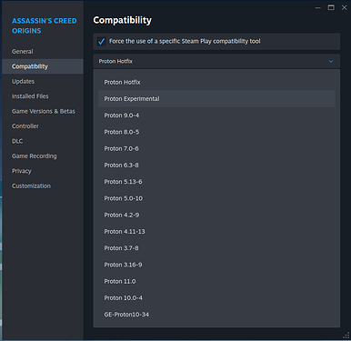This screenshot has width=351, height=341.
Task: Go to the Updates section
Action: 43,81
